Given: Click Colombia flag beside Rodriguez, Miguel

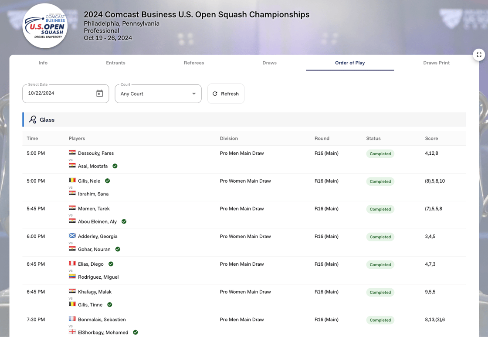Looking at the screenshot, I should point(72,277).
